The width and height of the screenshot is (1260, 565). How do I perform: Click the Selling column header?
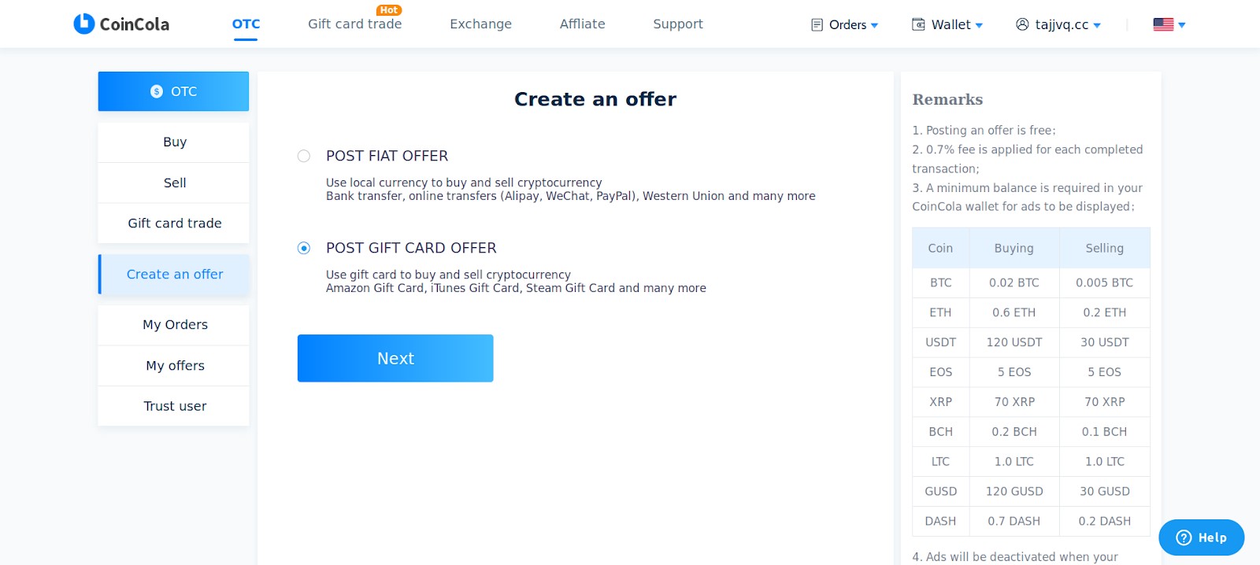(x=1105, y=248)
